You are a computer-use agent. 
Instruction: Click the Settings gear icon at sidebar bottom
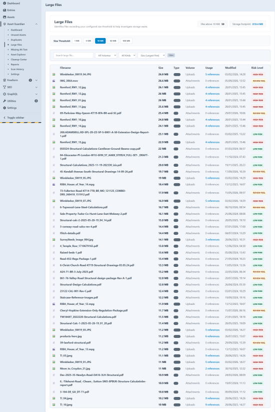pyautogui.click(x=4, y=108)
